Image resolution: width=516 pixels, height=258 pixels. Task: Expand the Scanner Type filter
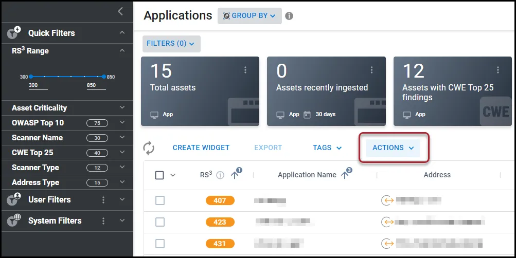[x=122, y=168]
